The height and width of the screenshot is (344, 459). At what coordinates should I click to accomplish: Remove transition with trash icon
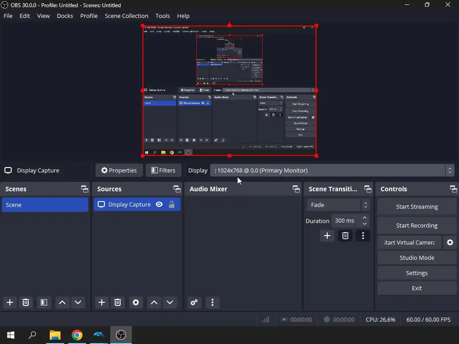[x=345, y=236]
